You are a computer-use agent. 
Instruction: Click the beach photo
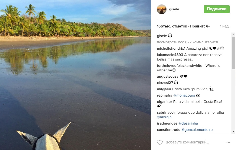(x=75, y=75)
